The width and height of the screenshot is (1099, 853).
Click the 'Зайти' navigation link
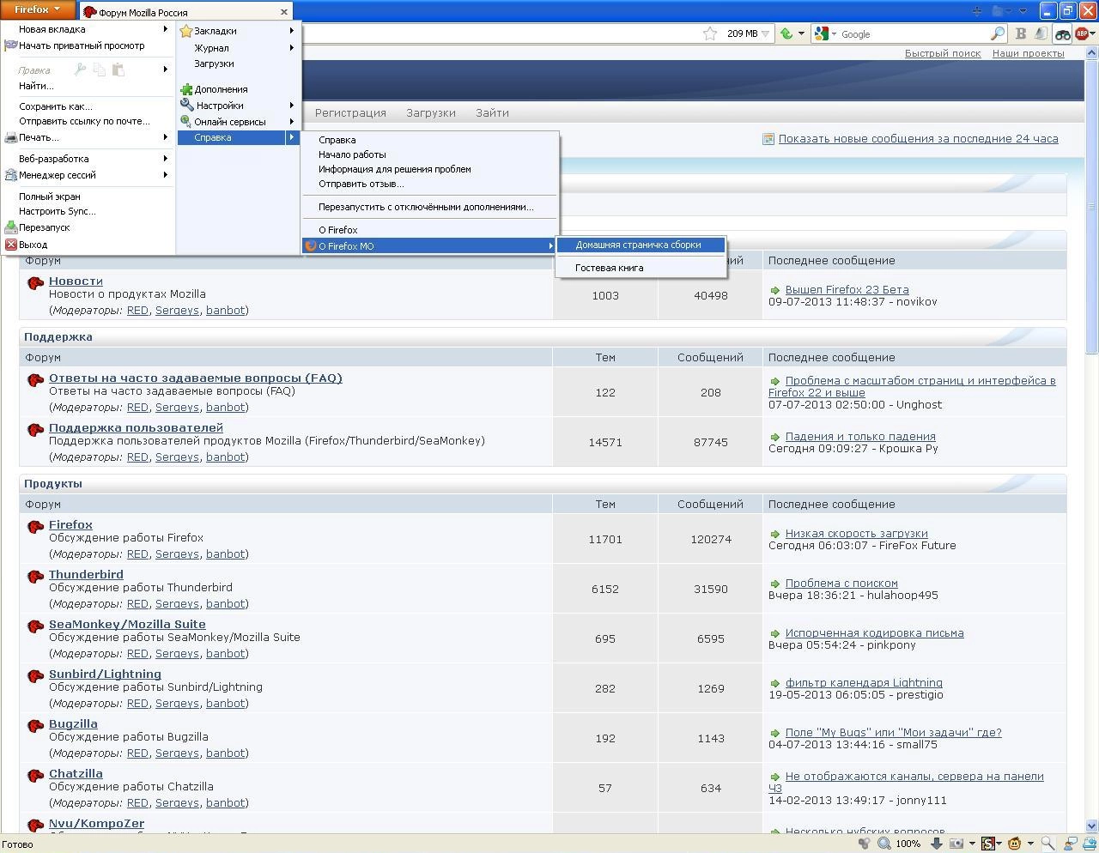(x=492, y=112)
